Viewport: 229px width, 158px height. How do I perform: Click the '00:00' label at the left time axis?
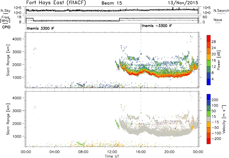click(26, 152)
